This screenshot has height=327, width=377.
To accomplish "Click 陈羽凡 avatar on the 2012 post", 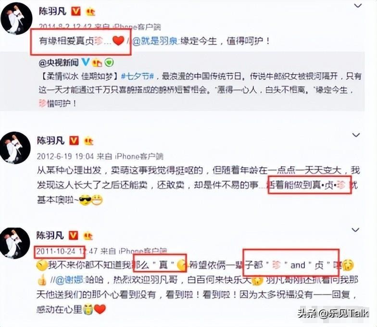I will tap(15, 148).
